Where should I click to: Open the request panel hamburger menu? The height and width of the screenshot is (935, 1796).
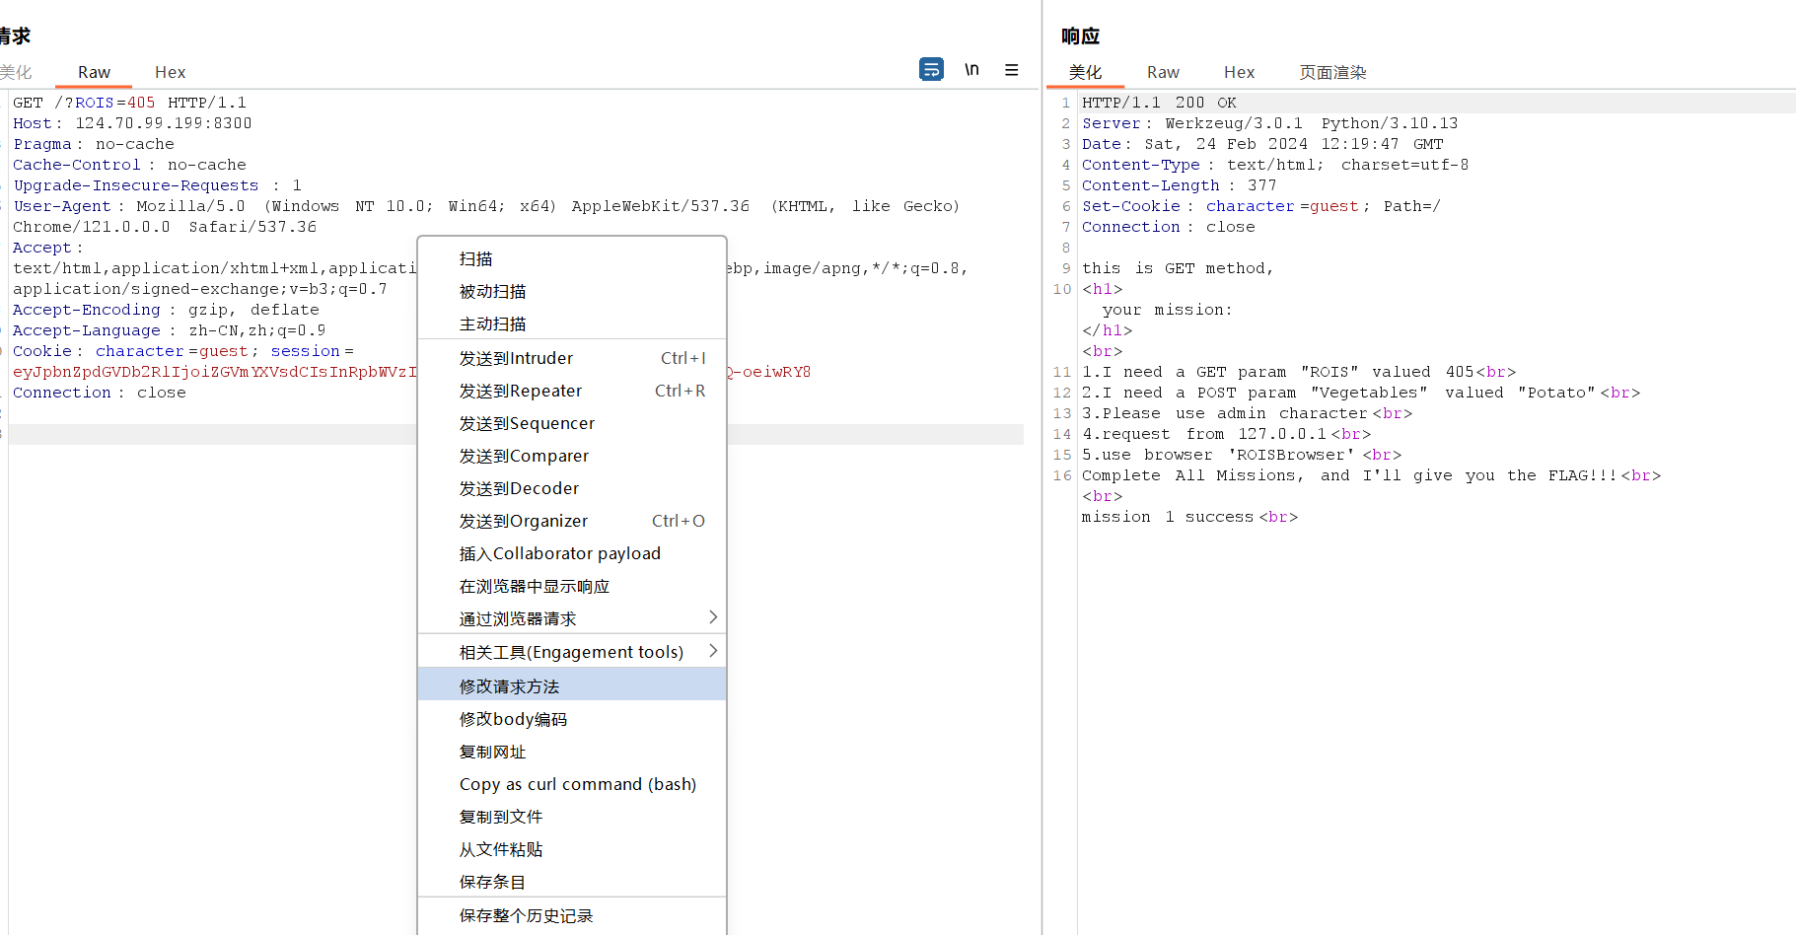coord(1011,70)
